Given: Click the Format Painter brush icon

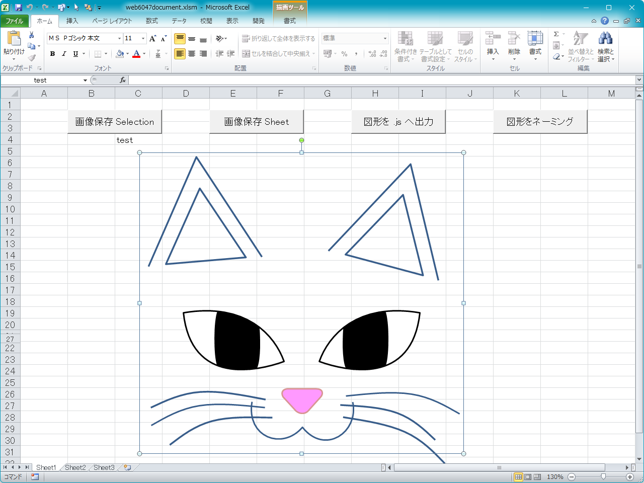Looking at the screenshot, I should pyautogui.click(x=31, y=57).
